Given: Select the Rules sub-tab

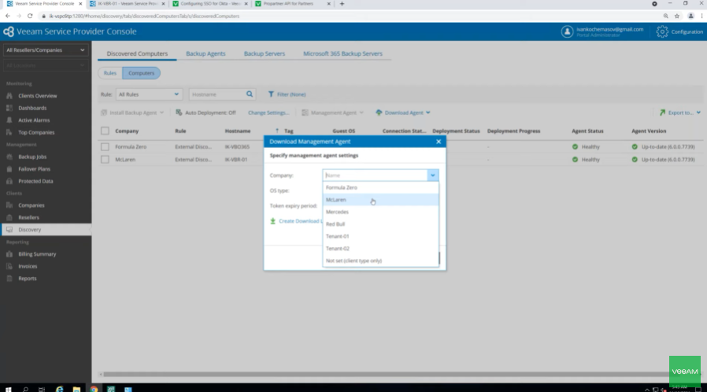Looking at the screenshot, I should click(x=110, y=73).
